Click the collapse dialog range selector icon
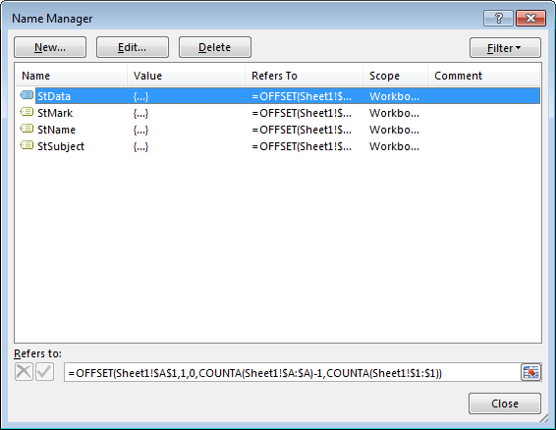The height and width of the screenshot is (430, 556). 530,372
